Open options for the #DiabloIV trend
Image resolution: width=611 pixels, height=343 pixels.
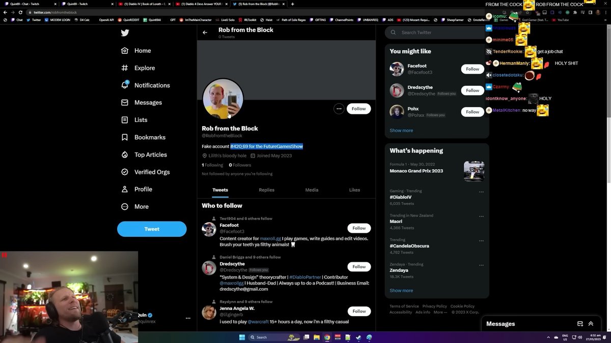tap(481, 192)
